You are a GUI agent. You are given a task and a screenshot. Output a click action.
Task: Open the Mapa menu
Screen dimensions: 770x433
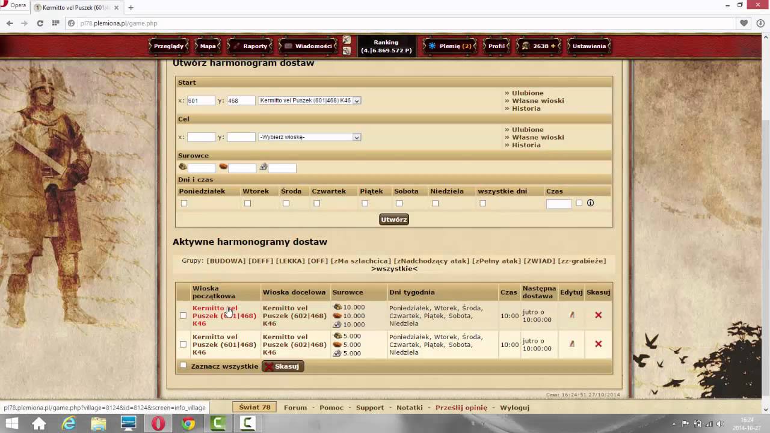208,46
